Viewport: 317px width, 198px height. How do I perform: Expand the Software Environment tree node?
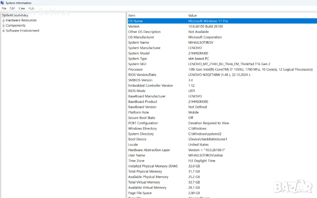[4, 31]
